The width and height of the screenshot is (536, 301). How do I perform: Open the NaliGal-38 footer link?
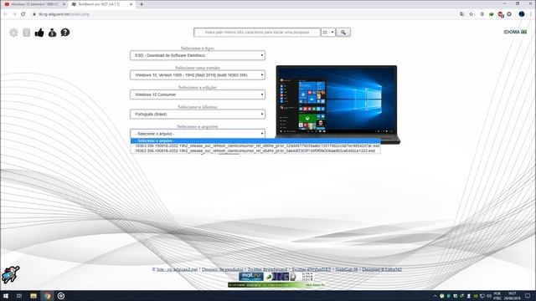coord(346,269)
